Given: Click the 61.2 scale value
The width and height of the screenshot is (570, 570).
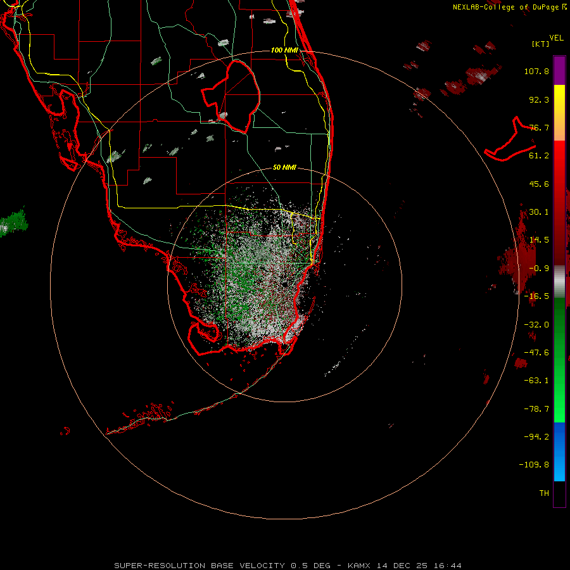Looking at the screenshot, I should tap(539, 156).
